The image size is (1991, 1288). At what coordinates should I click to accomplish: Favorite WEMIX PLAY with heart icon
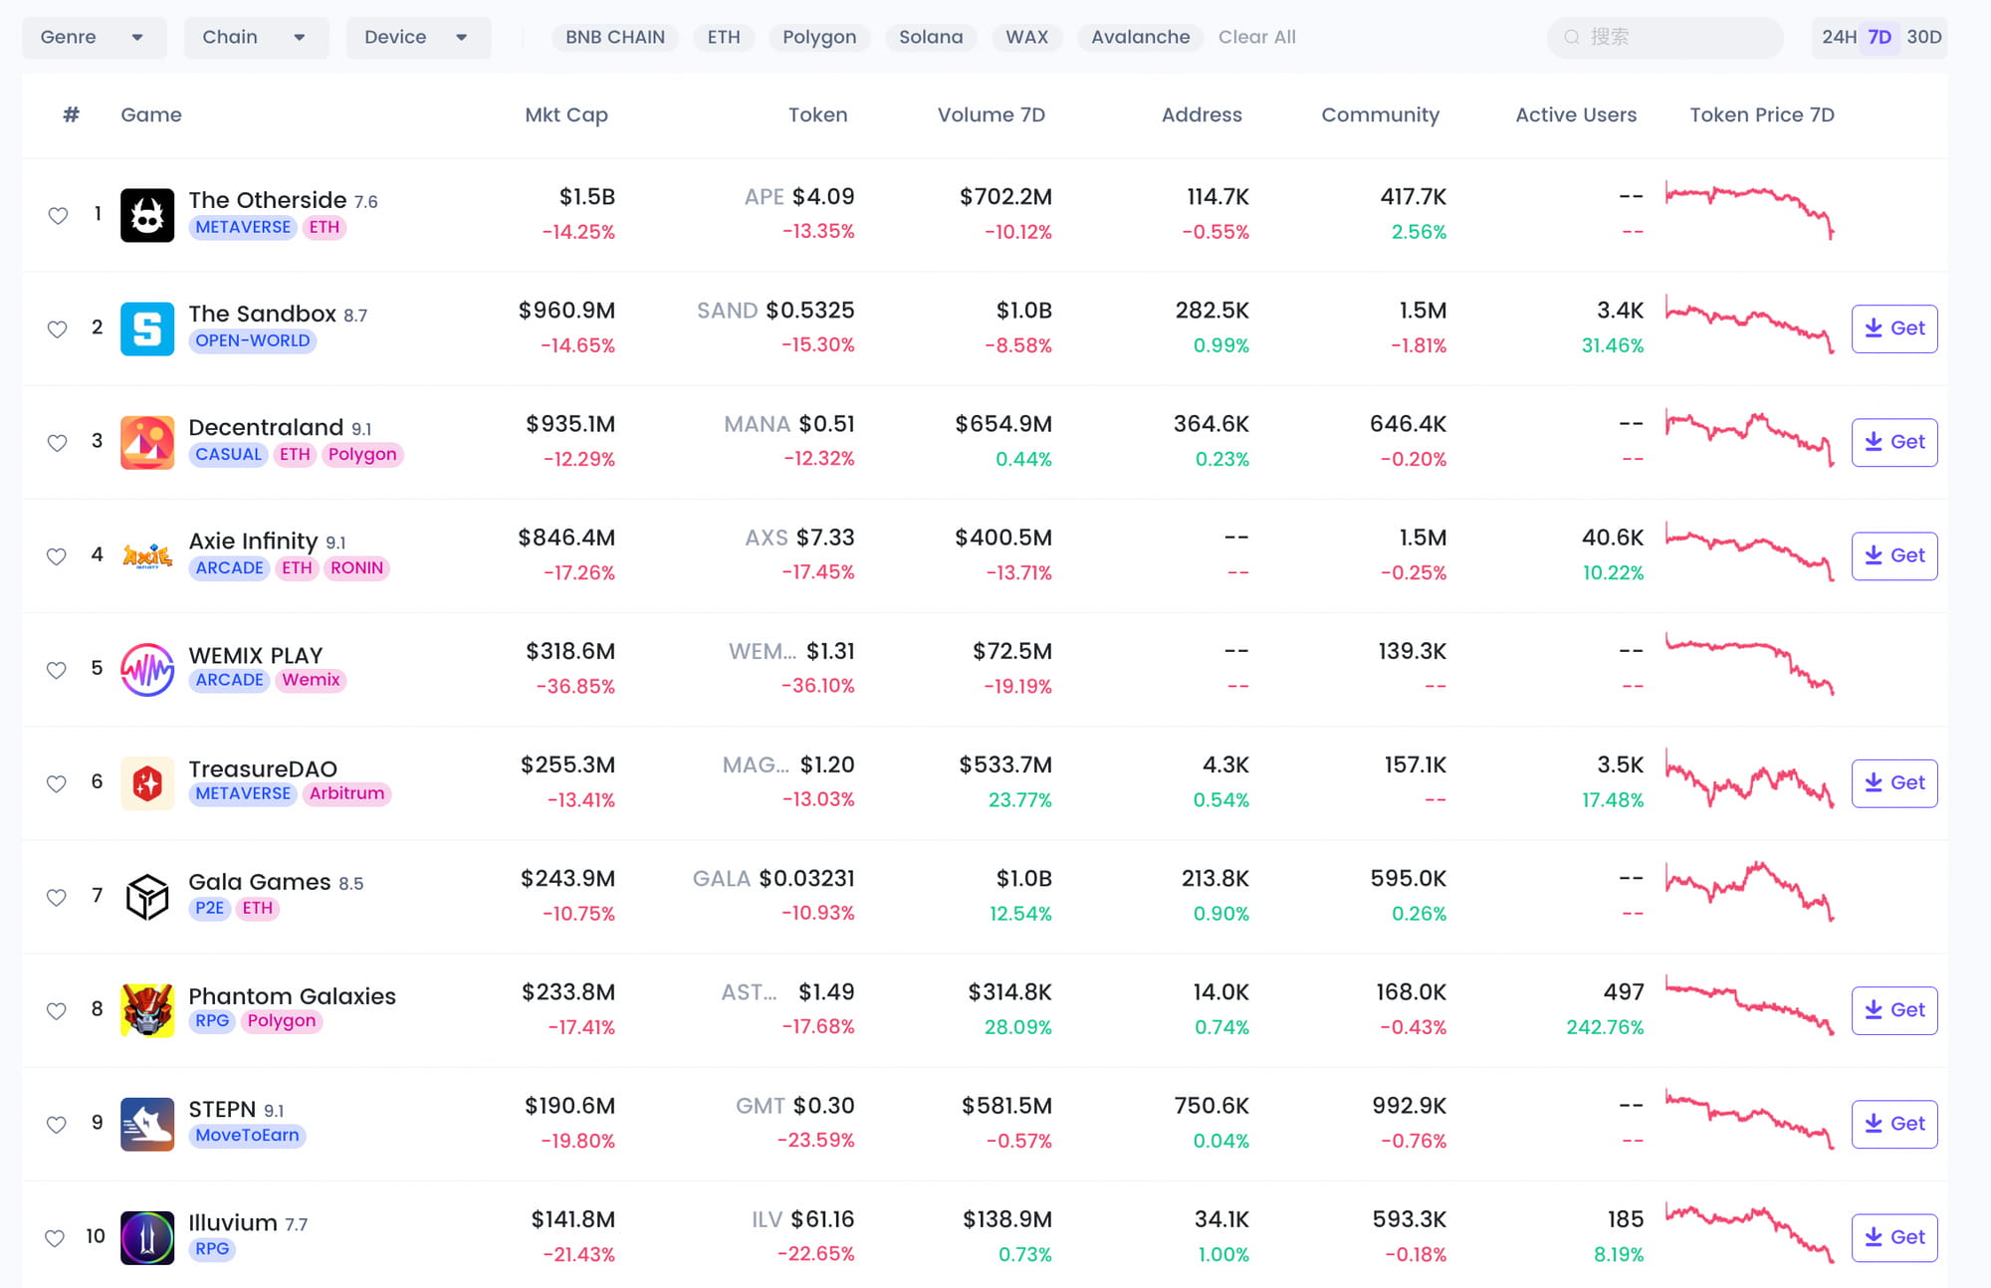(x=58, y=669)
